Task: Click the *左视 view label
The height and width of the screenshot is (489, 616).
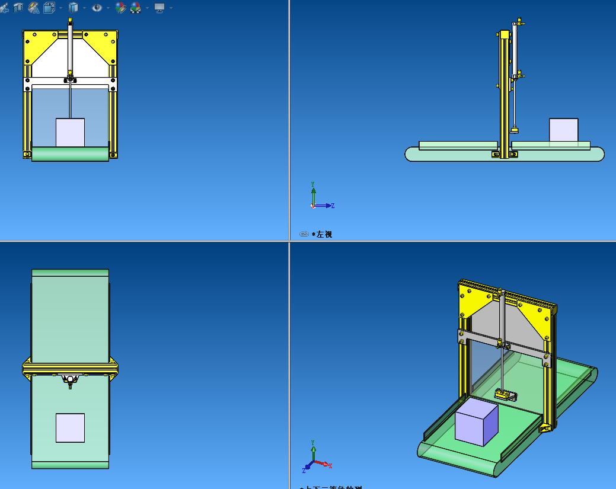Action: pyautogui.click(x=322, y=235)
